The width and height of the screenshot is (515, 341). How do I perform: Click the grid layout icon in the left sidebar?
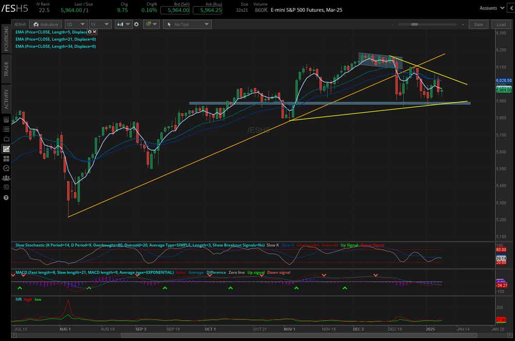coord(7,157)
